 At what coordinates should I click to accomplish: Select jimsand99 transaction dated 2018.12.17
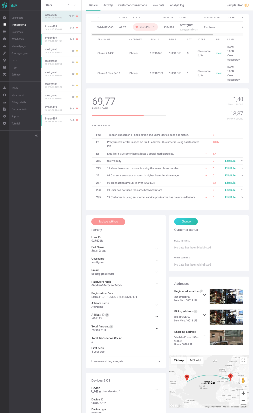click(x=61, y=28)
